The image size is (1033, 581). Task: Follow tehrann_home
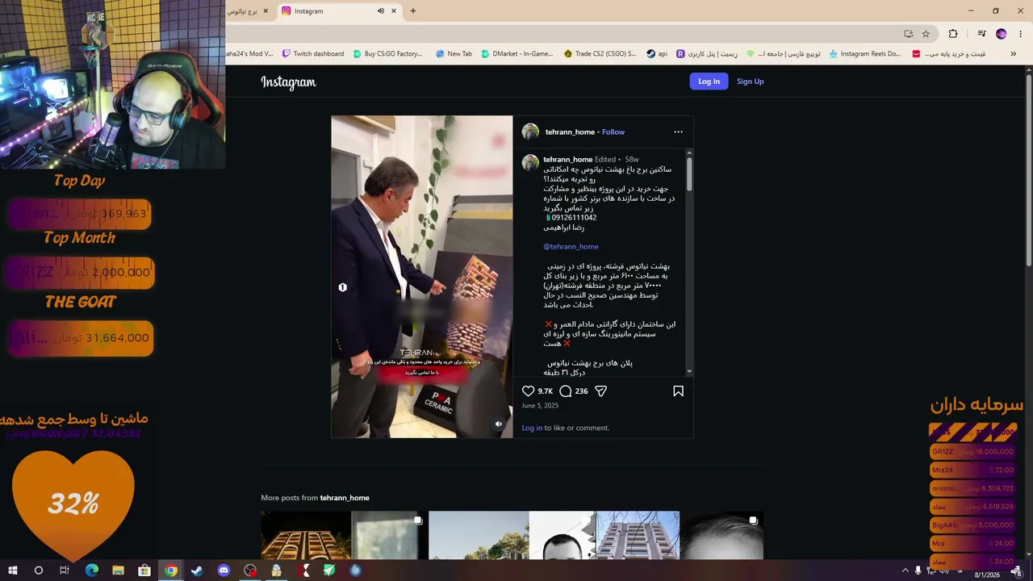(613, 132)
